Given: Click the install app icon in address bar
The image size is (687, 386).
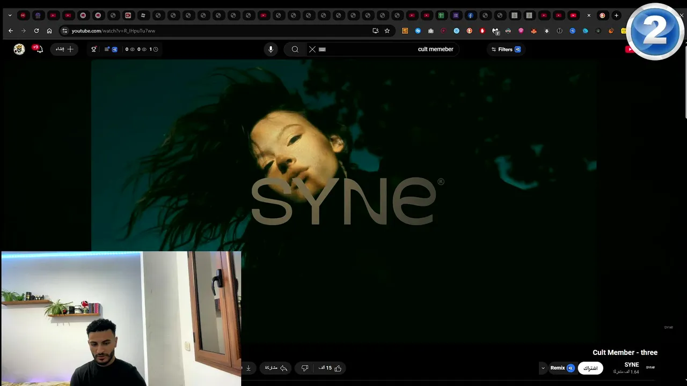Looking at the screenshot, I should pyautogui.click(x=375, y=31).
